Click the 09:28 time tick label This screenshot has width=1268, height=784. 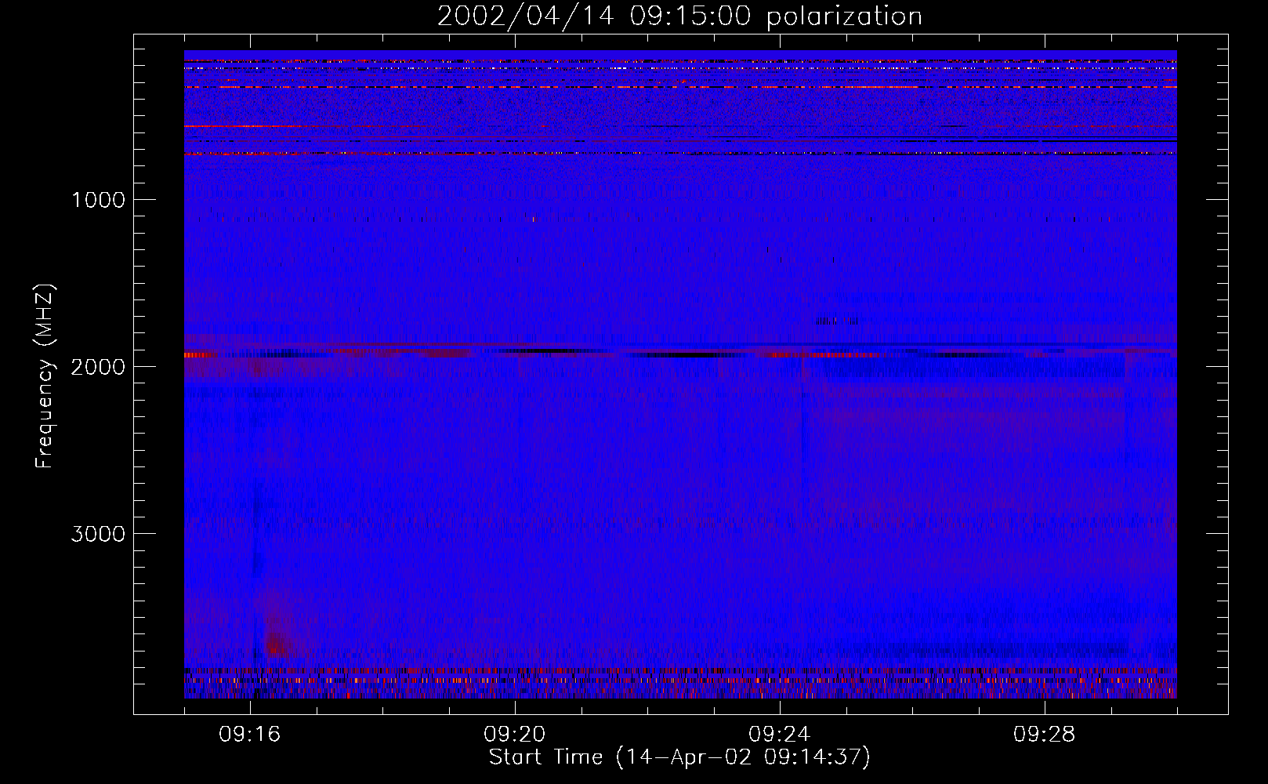pos(1045,735)
